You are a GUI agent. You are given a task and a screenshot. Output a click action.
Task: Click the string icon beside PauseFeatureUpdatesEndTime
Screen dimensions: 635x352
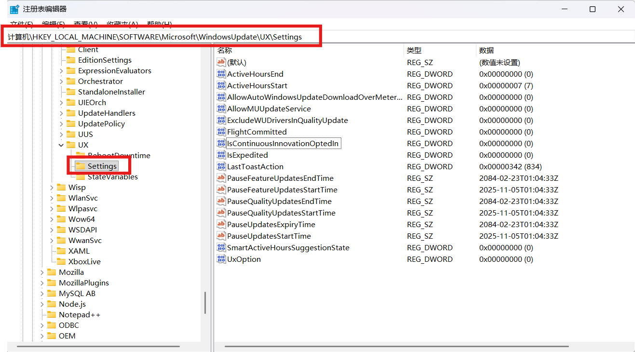[x=221, y=178]
